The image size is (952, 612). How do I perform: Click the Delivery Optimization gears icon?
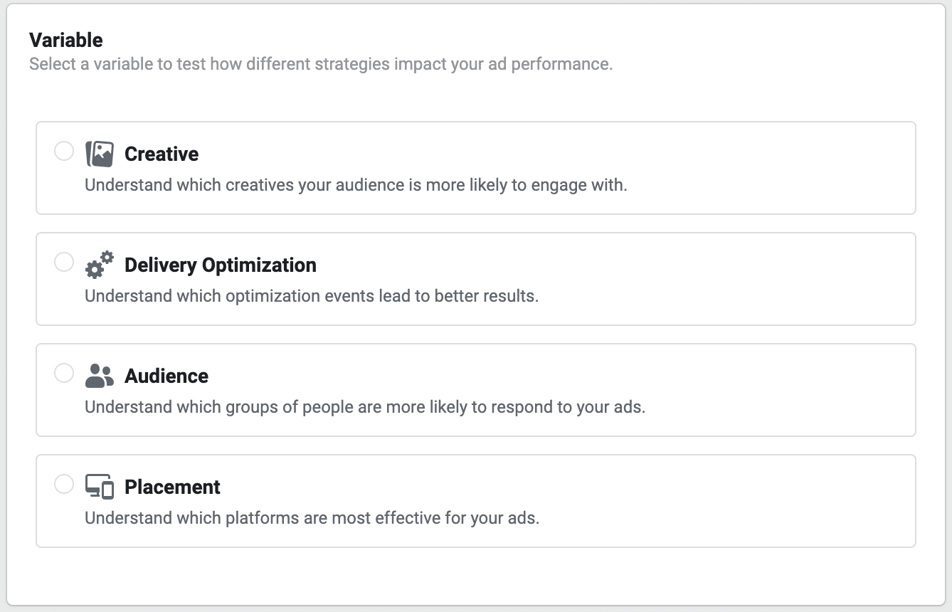(100, 265)
